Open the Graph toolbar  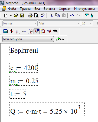pos(12,31)
